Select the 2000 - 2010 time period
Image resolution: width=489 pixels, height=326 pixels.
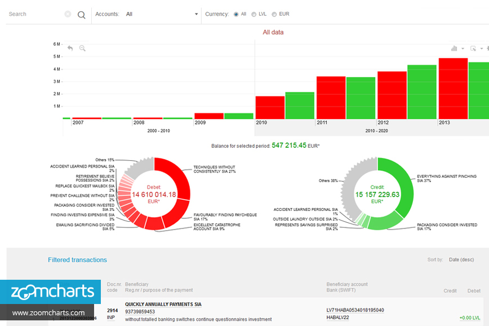click(x=158, y=131)
